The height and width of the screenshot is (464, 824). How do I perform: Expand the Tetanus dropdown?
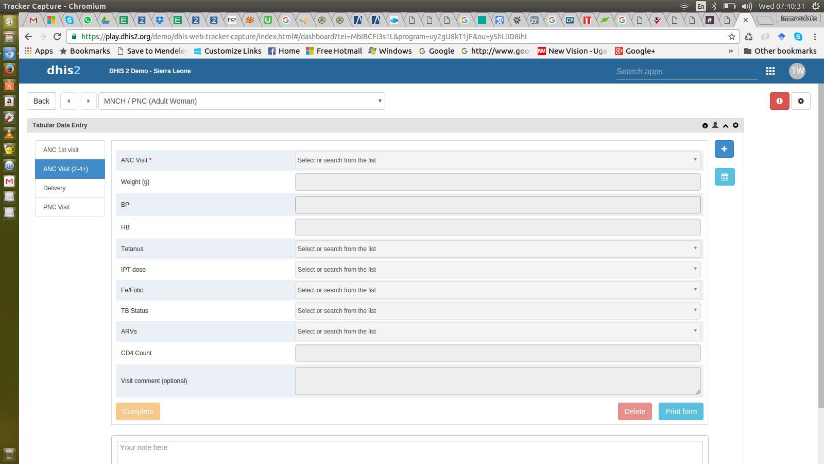click(497, 249)
